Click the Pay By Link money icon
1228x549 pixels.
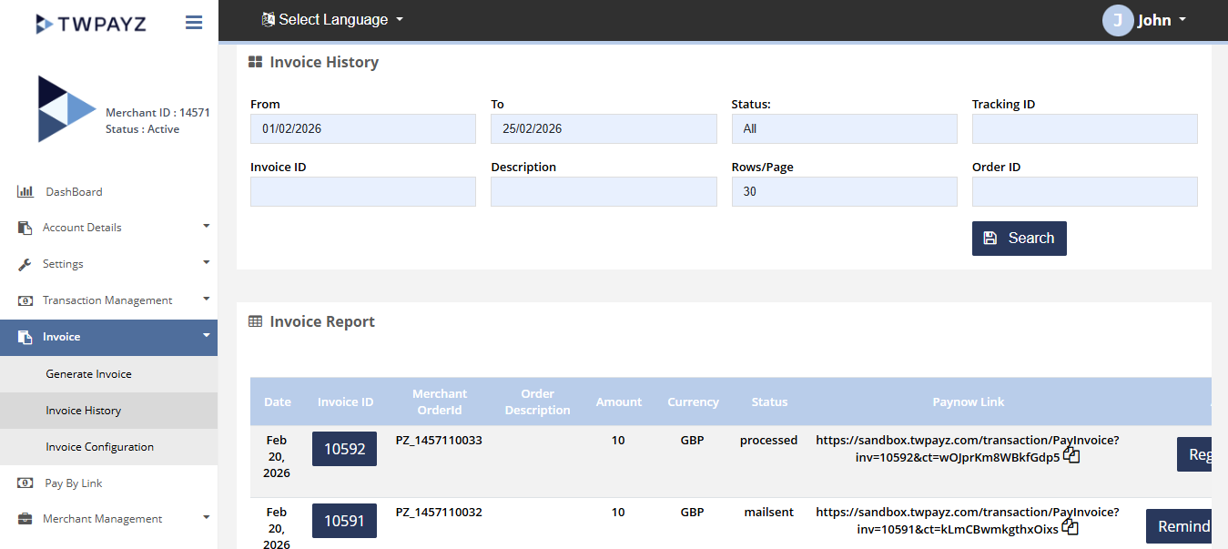(25, 483)
